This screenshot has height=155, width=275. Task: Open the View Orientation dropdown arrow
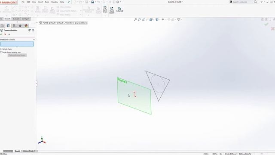[153, 19]
